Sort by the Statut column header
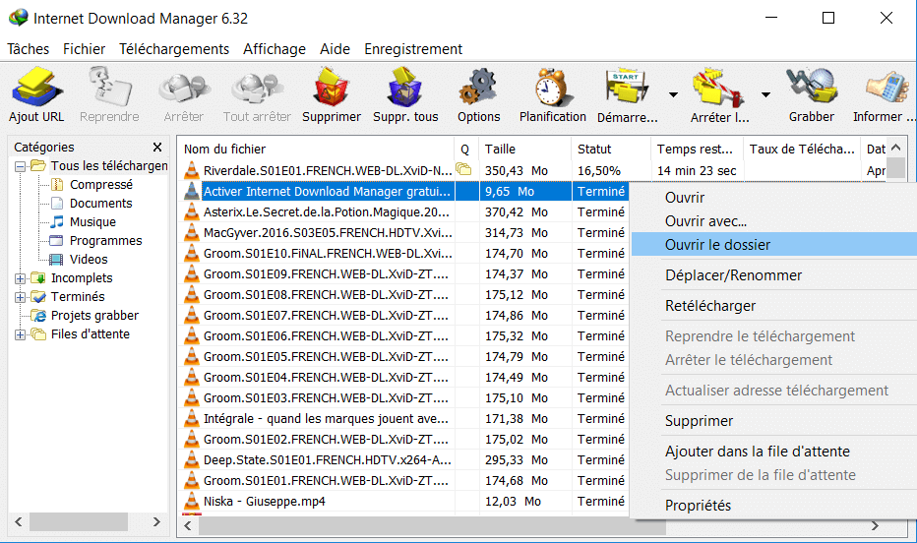 (x=611, y=150)
